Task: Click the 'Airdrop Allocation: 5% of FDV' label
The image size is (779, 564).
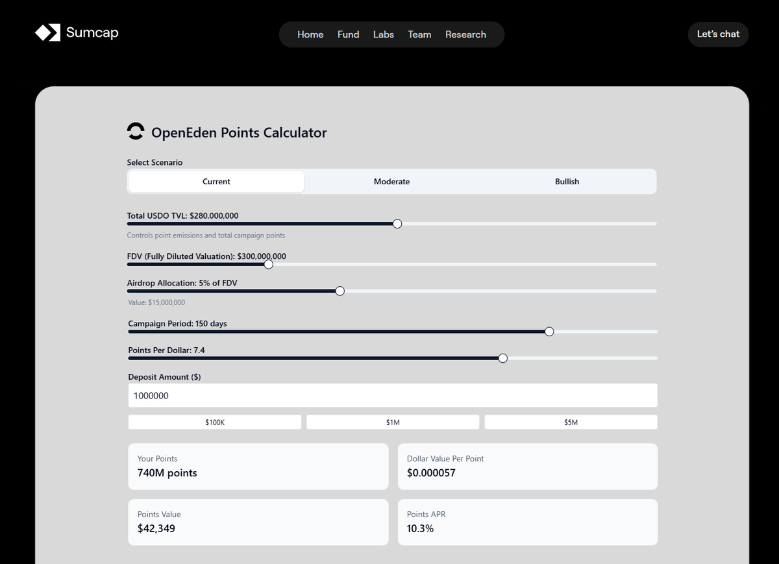Action: coord(182,283)
